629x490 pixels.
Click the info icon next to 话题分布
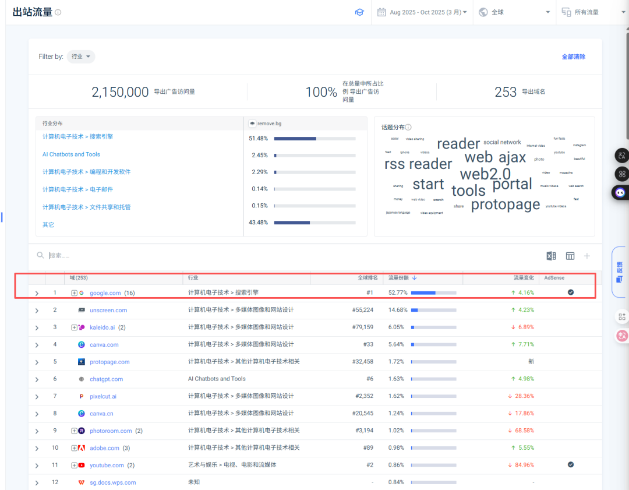coord(408,127)
